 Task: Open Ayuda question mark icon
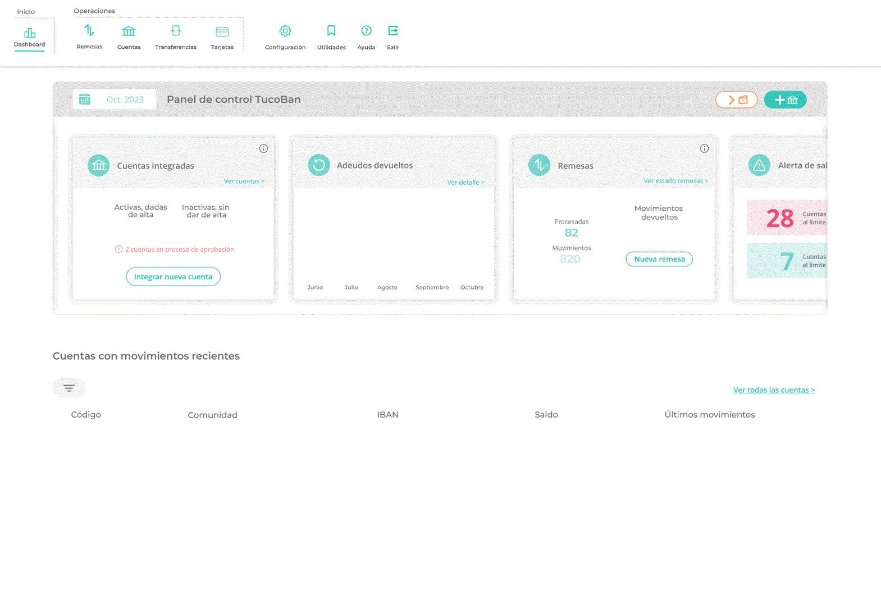click(366, 30)
